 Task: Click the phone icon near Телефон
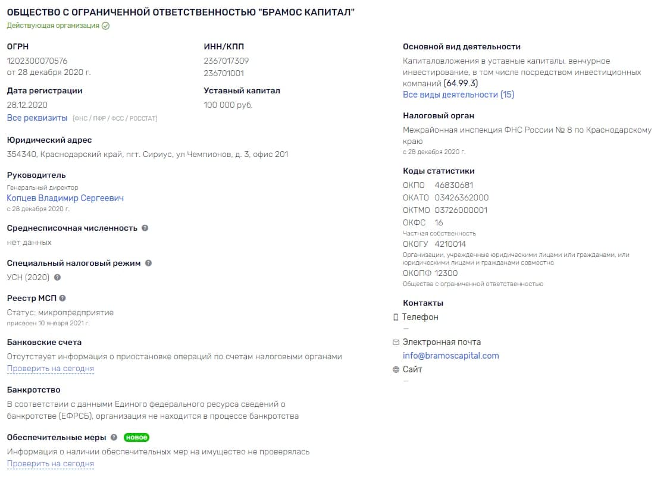click(x=396, y=318)
